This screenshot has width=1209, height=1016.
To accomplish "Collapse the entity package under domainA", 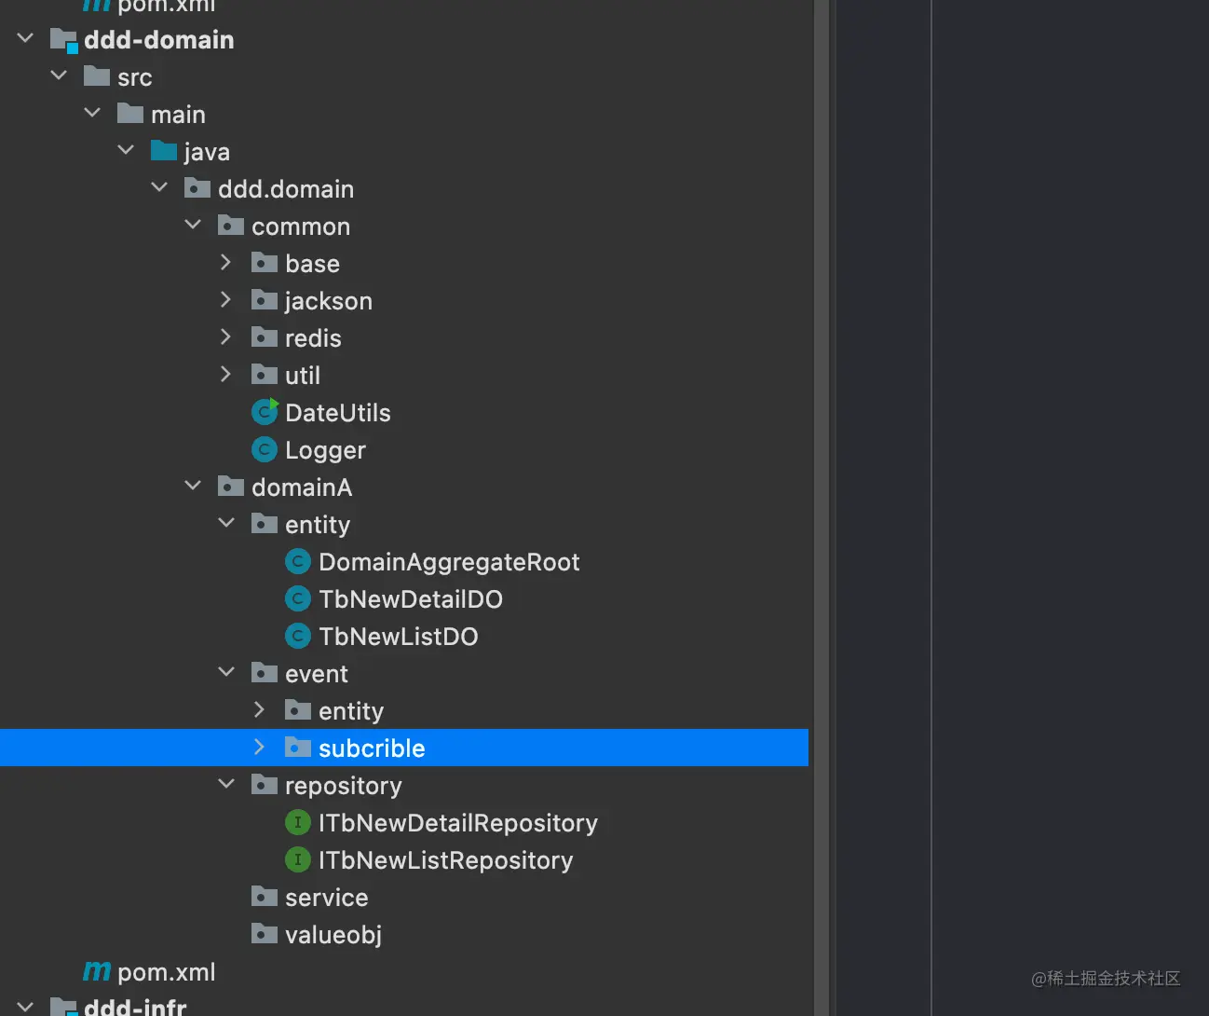I will [x=227, y=523].
